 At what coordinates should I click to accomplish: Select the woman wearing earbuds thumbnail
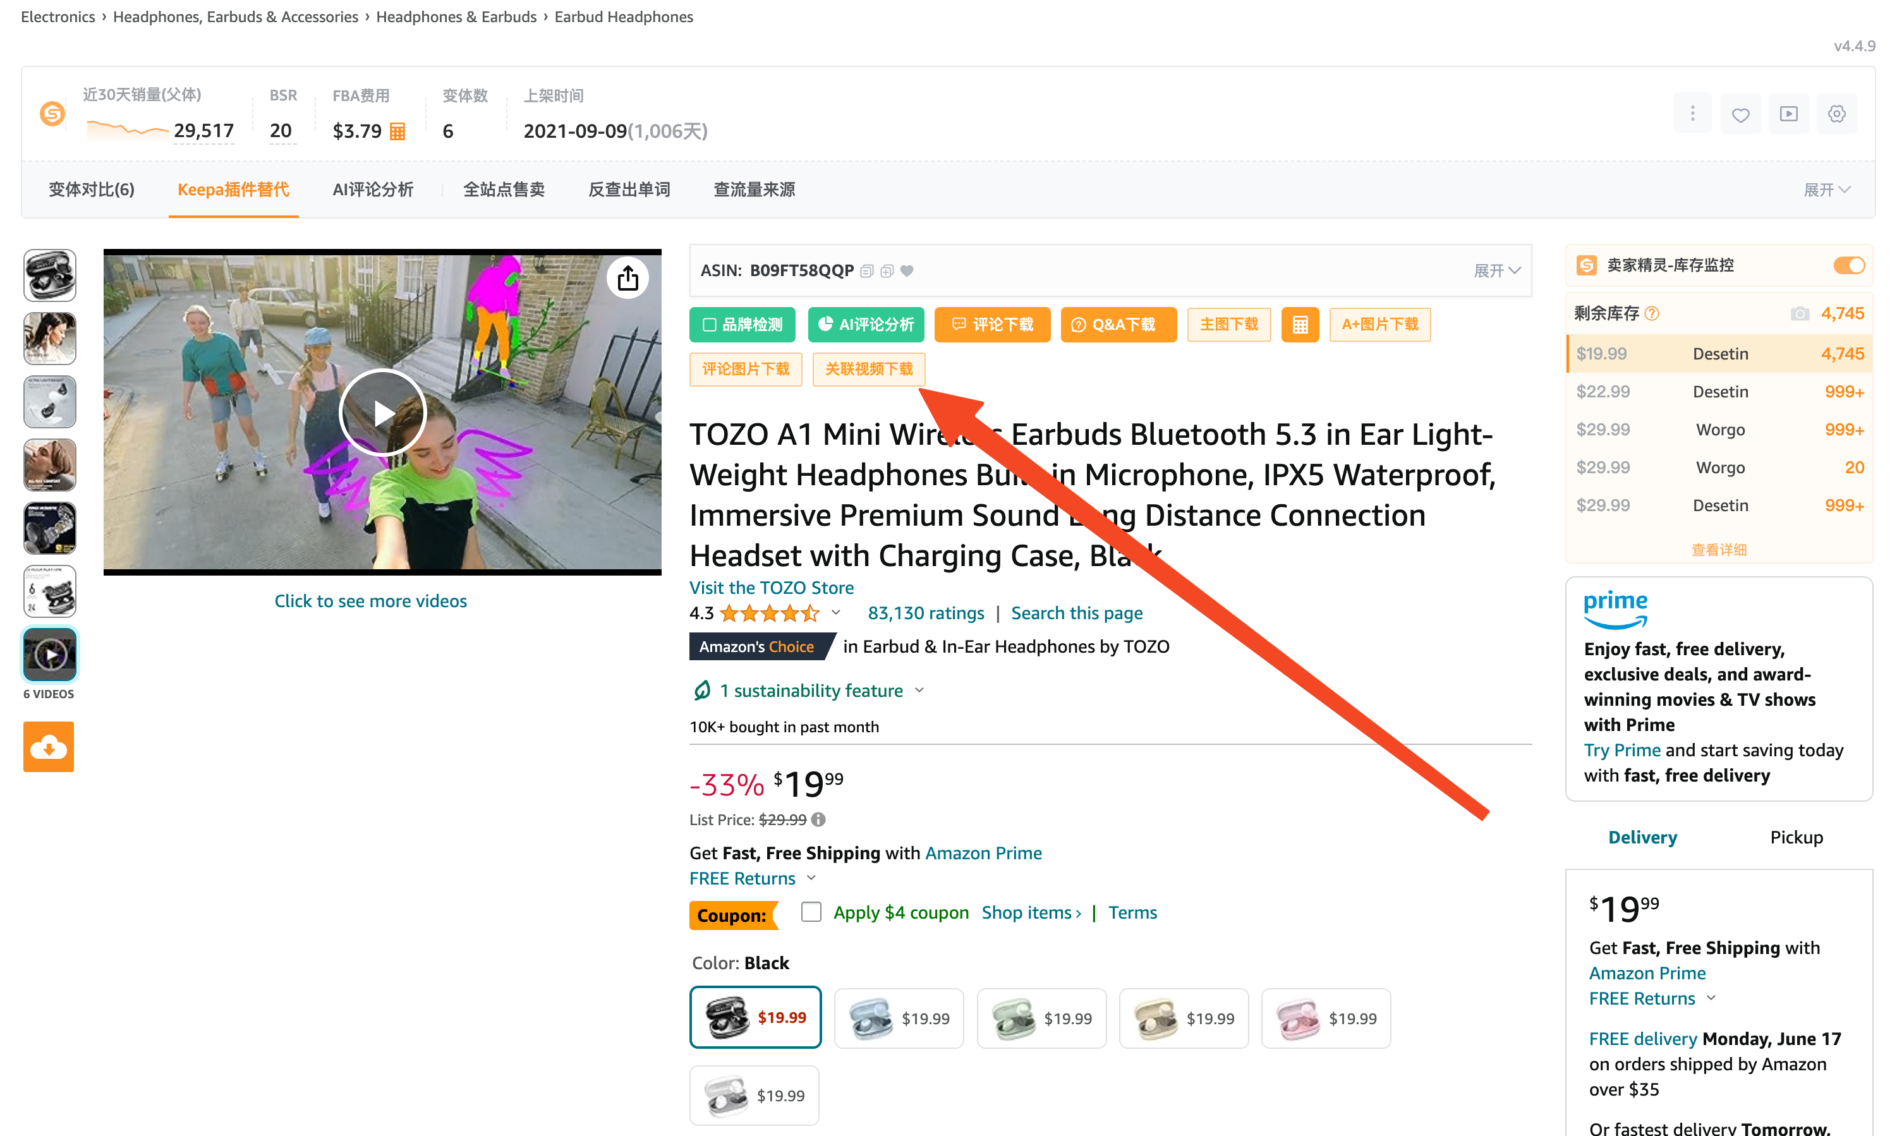(50, 339)
